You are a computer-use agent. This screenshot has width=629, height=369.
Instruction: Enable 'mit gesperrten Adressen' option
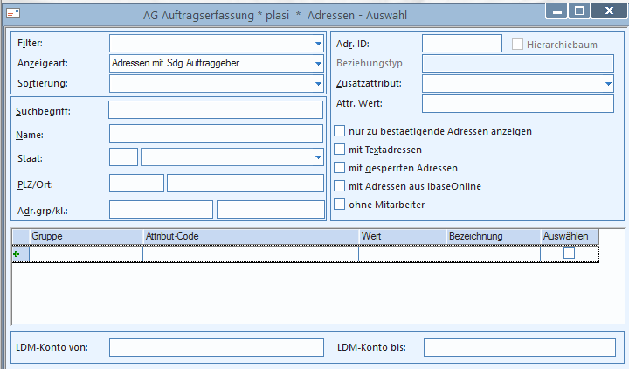point(339,167)
